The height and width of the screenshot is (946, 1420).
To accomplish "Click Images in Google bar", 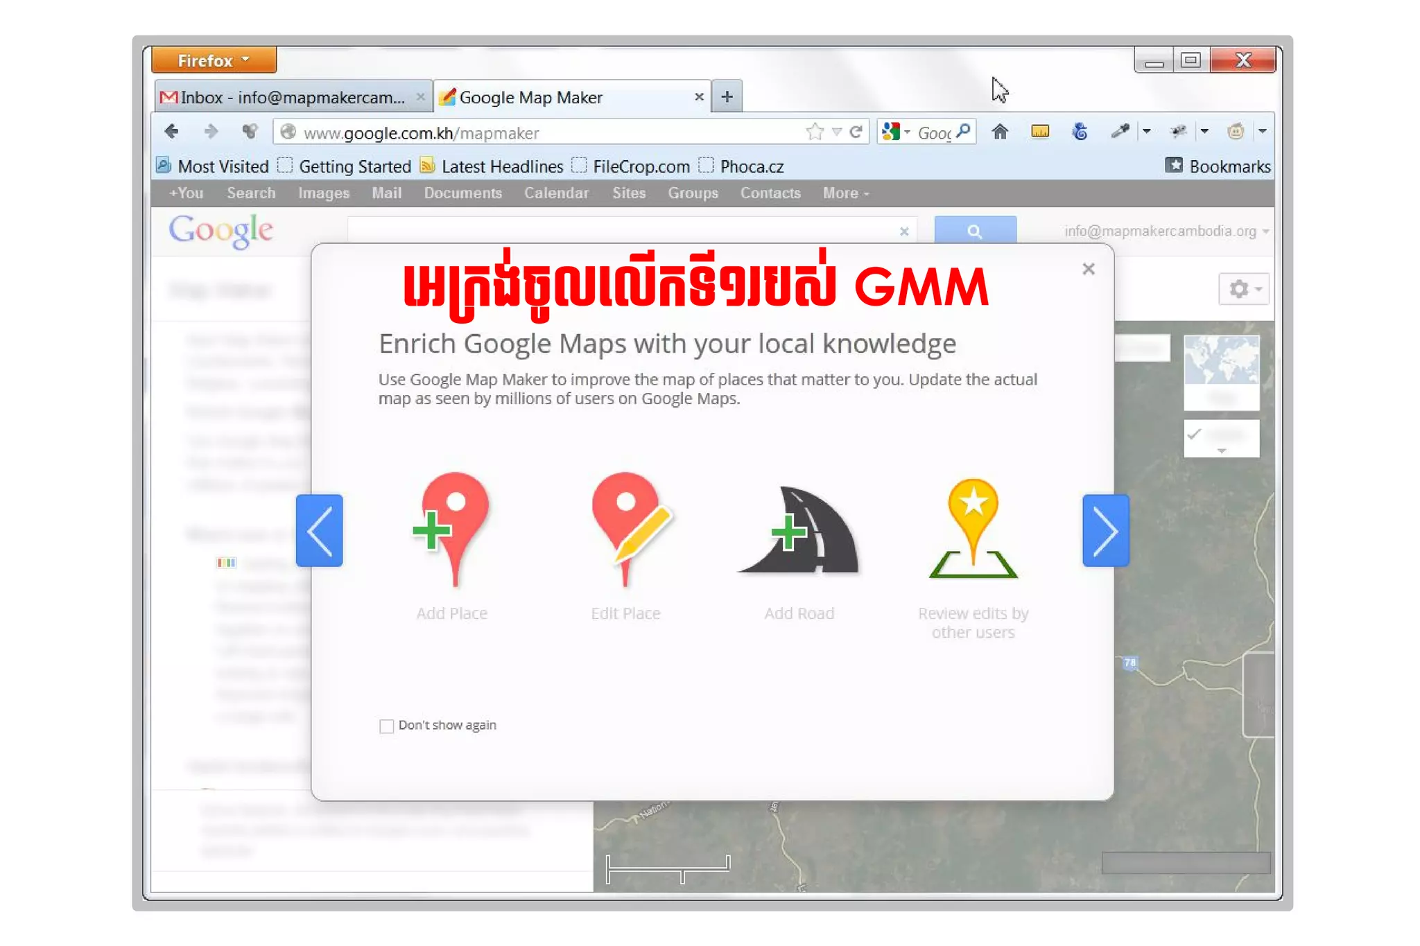I will click(x=324, y=193).
